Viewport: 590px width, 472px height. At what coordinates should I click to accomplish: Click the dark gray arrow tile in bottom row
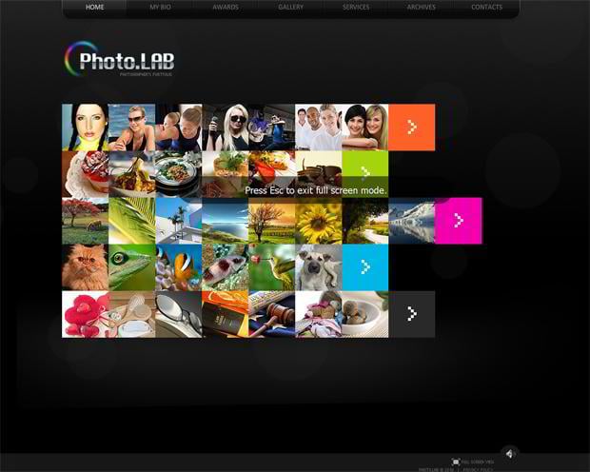point(411,314)
